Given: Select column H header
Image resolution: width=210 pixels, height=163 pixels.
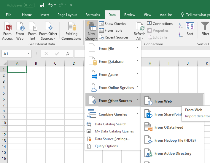Looking at the screenshot, I should pos(150,63).
